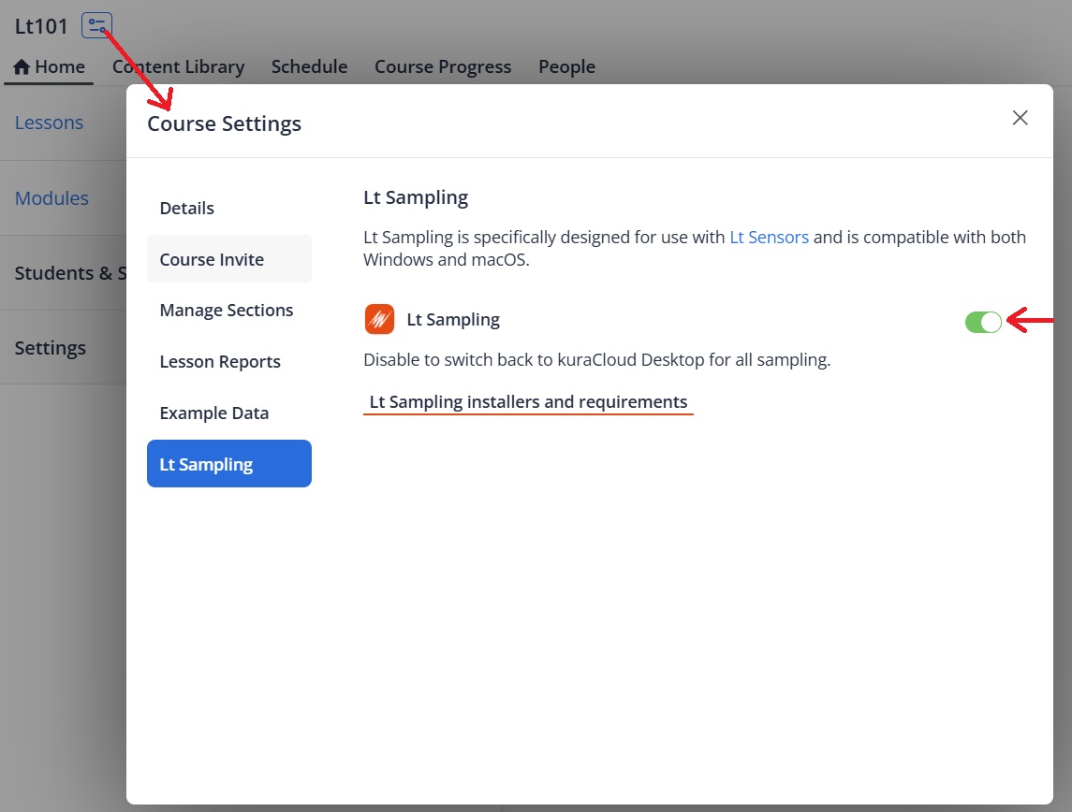Open the People tab
Screen dimensions: 1072x812
(x=566, y=67)
